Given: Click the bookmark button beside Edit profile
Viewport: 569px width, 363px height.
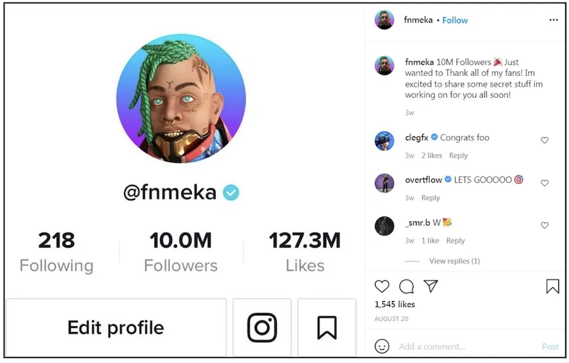Looking at the screenshot, I should coord(327,328).
